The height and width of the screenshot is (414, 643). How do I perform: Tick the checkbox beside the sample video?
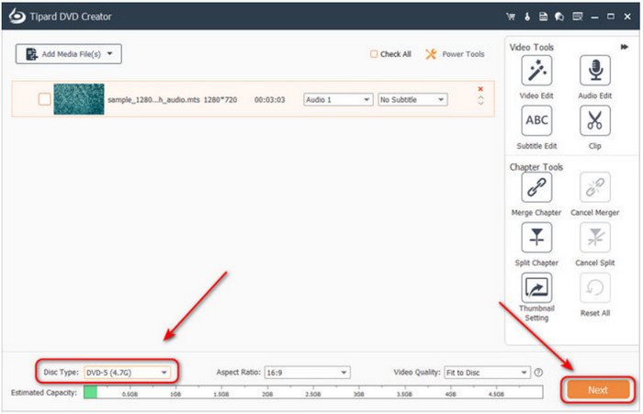coord(44,99)
